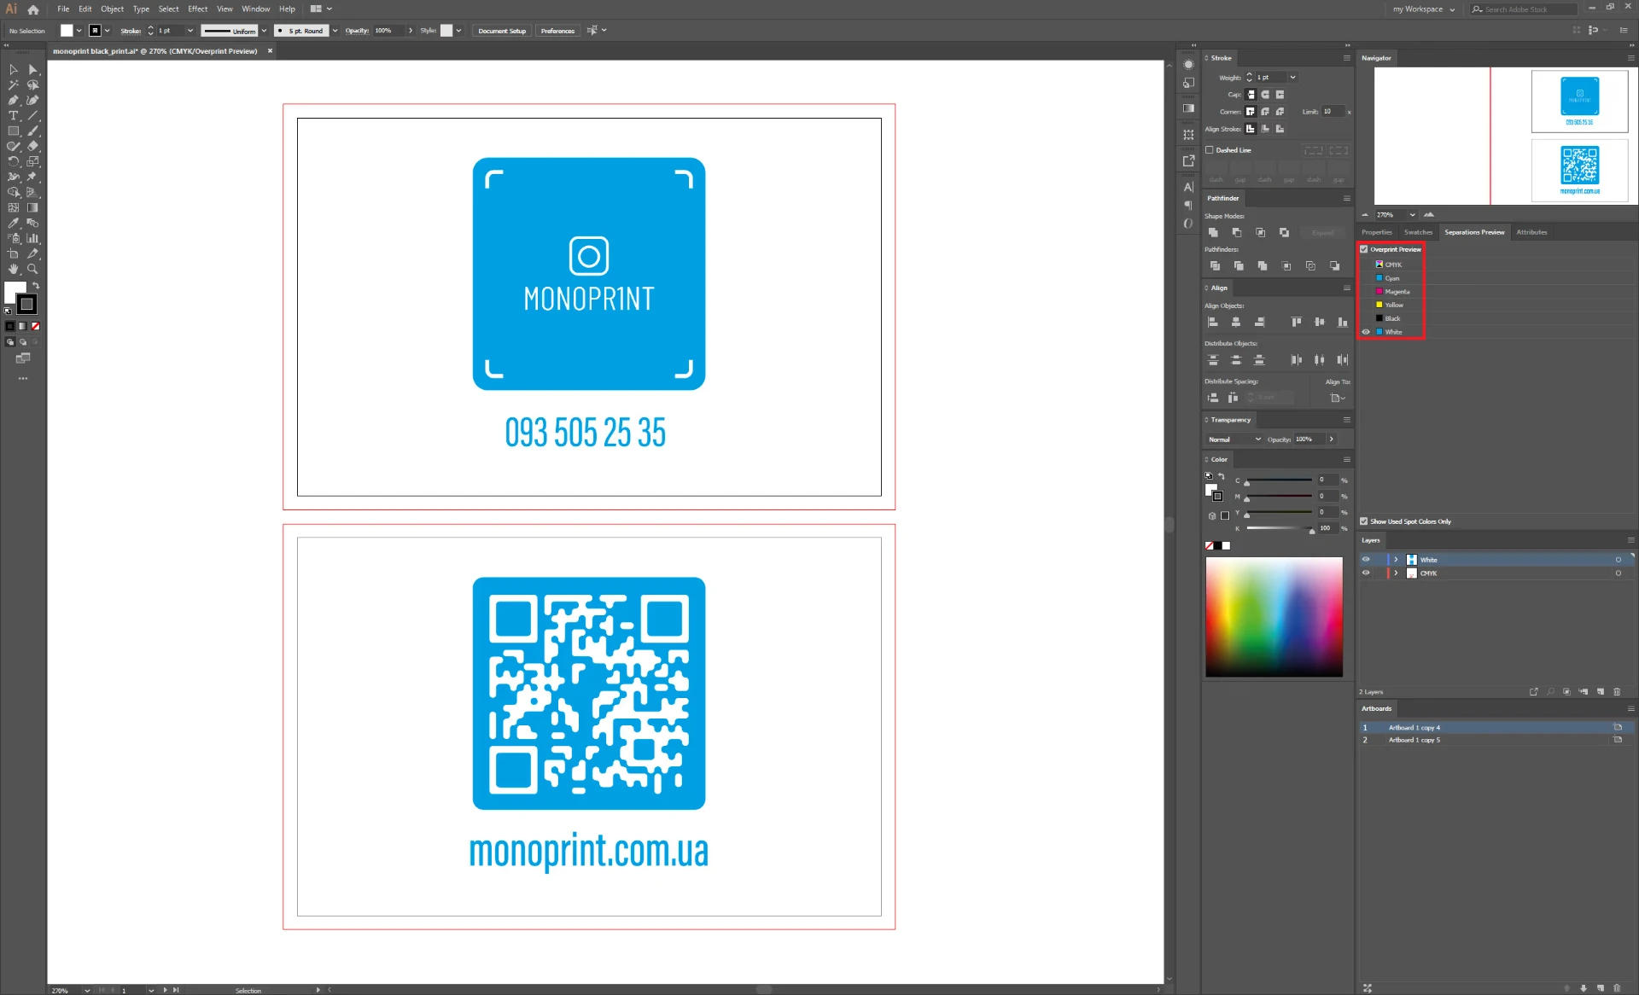Close the monoprint black_print.ai document tab
Viewport: 1639px width, 995px height.
[x=270, y=51]
